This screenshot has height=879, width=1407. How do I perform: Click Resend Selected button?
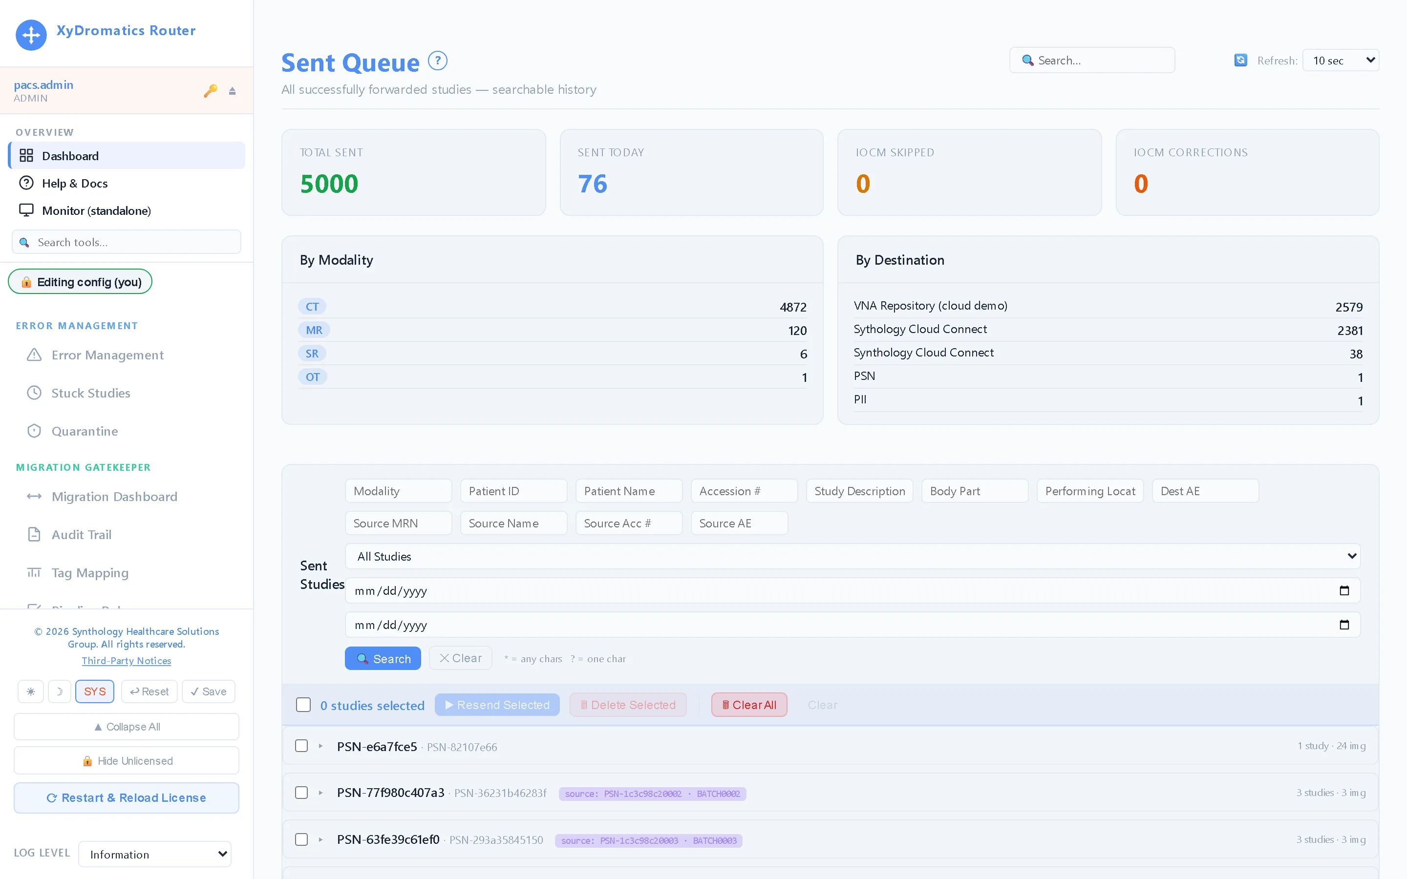point(497,705)
